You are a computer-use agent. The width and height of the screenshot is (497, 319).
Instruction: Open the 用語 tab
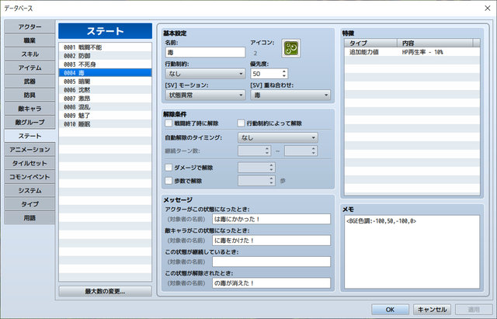click(30, 217)
